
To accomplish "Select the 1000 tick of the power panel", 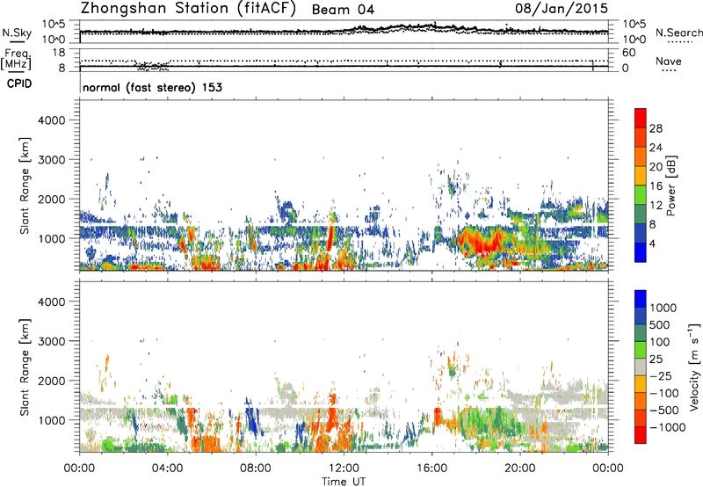I will pos(51,238).
